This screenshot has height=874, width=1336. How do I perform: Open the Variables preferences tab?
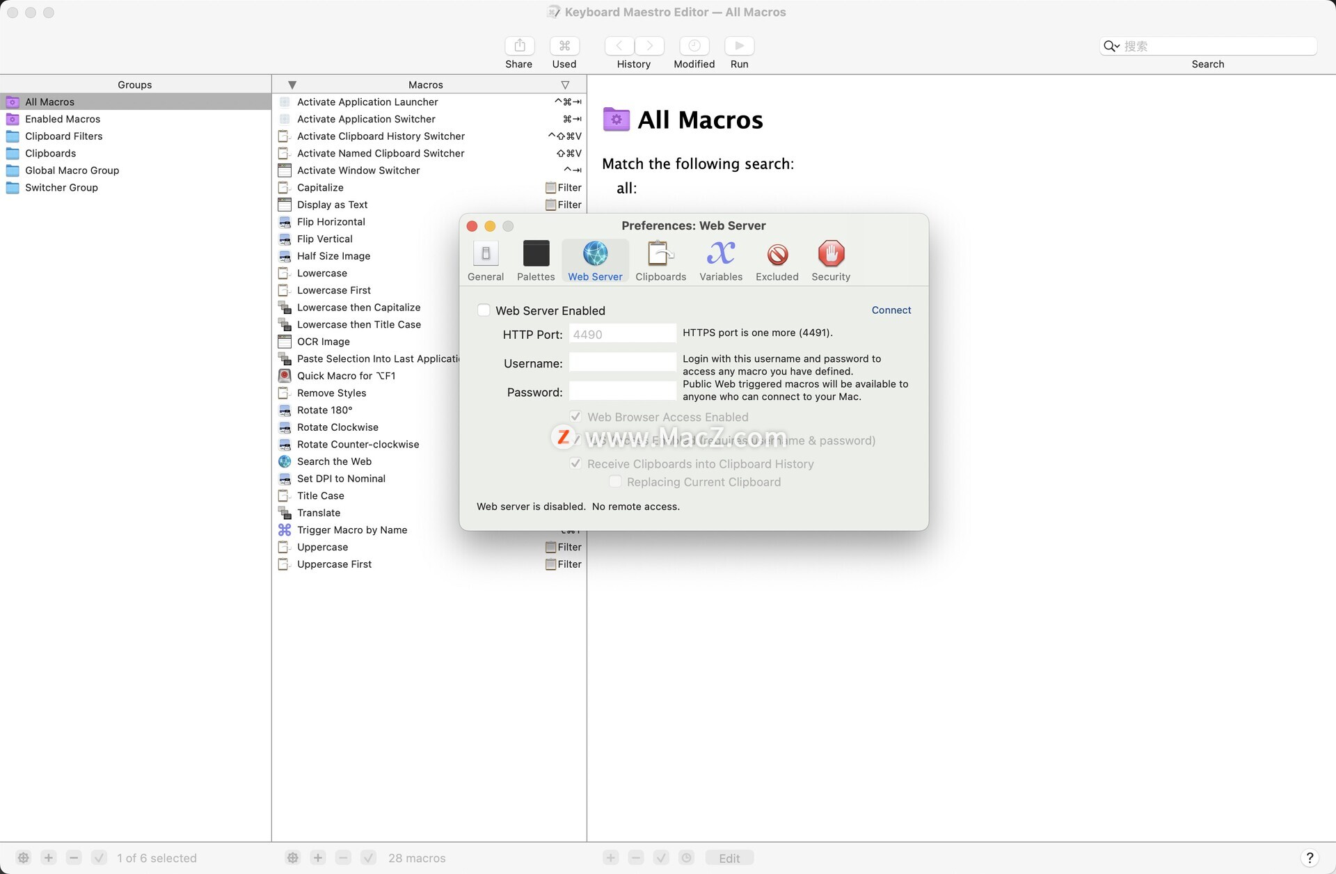coord(721,261)
